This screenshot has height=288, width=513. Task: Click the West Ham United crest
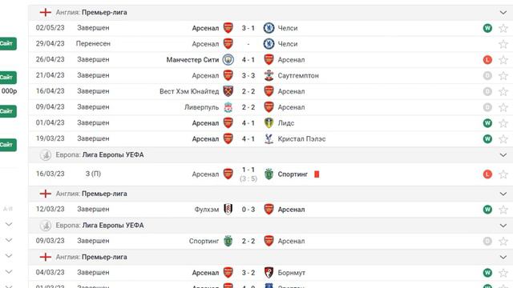[x=228, y=91]
